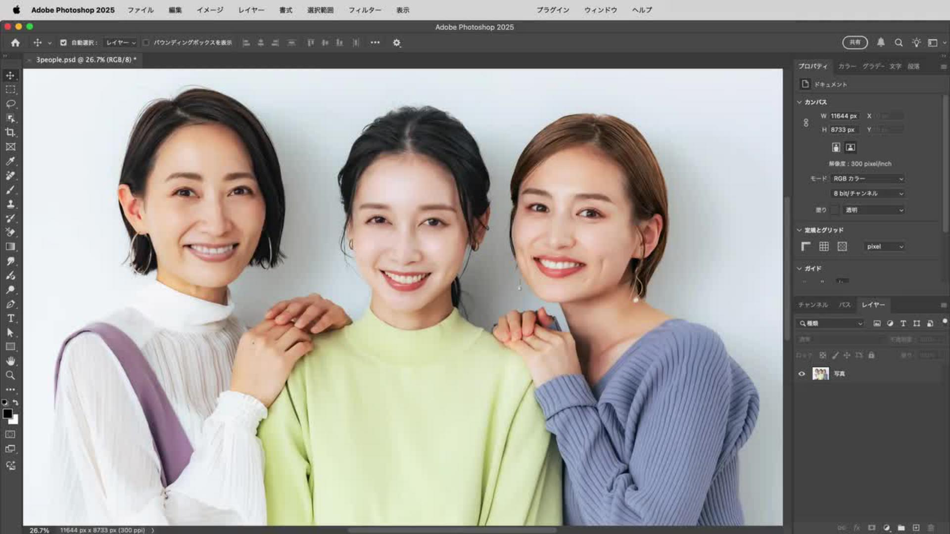This screenshot has width=950, height=534.
Task: Select the Horizontal Type tool
Action: click(10, 318)
